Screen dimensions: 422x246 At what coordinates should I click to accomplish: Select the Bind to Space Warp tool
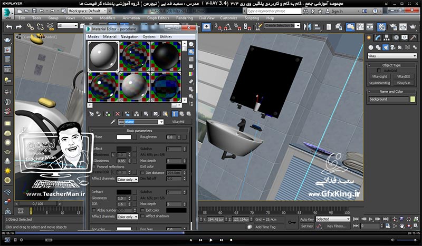(x=50, y=27)
